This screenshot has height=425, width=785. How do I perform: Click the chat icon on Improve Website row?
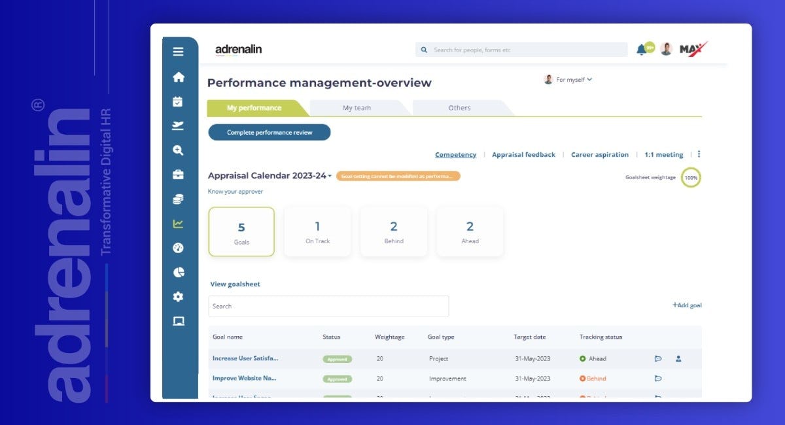[x=658, y=379]
